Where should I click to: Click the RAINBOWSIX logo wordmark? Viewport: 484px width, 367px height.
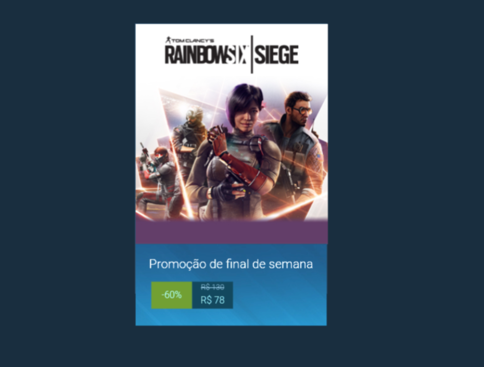(206, 55)
